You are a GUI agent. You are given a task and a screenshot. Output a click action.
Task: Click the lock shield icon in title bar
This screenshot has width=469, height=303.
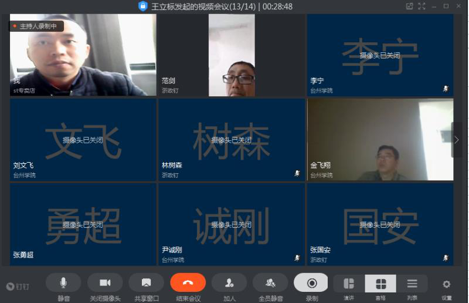142,6
